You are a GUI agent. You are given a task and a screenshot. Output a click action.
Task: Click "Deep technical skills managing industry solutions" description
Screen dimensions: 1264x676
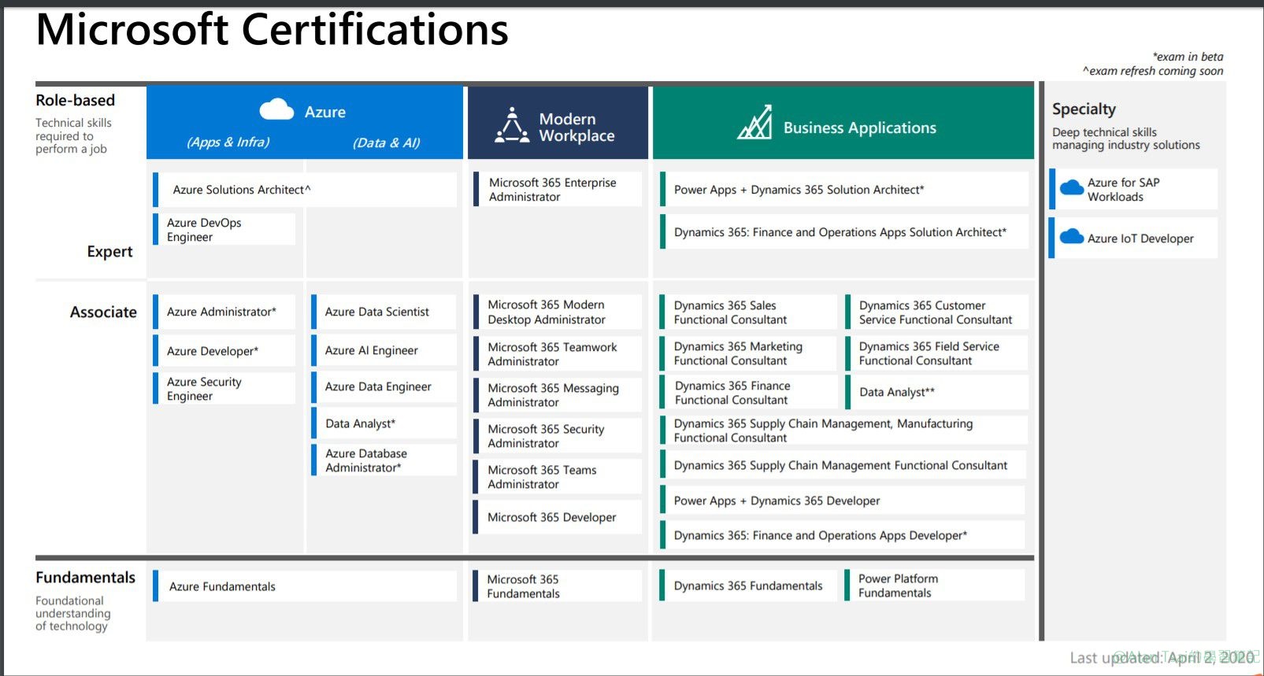[x=1126, y=139]
